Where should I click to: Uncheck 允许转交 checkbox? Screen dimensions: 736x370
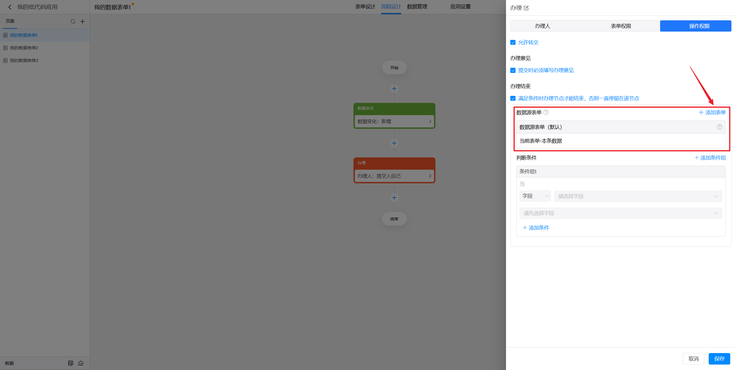click(x=513, y=42)
